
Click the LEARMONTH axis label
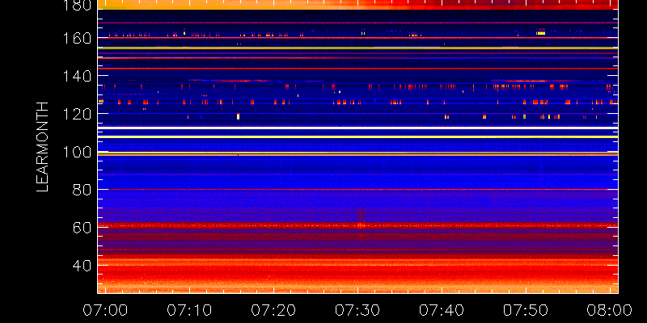coord(43,147)
